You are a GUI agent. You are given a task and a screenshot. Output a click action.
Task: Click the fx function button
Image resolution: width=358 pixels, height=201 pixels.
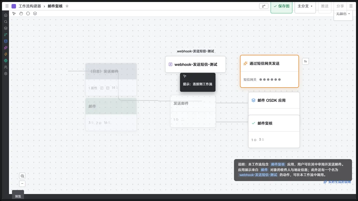pos(305,61)
